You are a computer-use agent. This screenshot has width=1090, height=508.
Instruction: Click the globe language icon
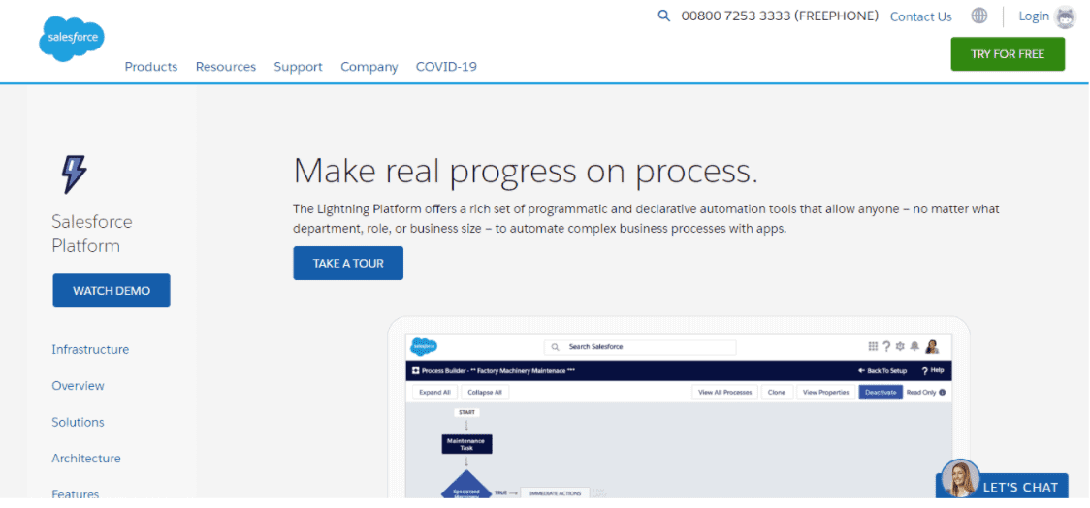(x=978, y=16)
